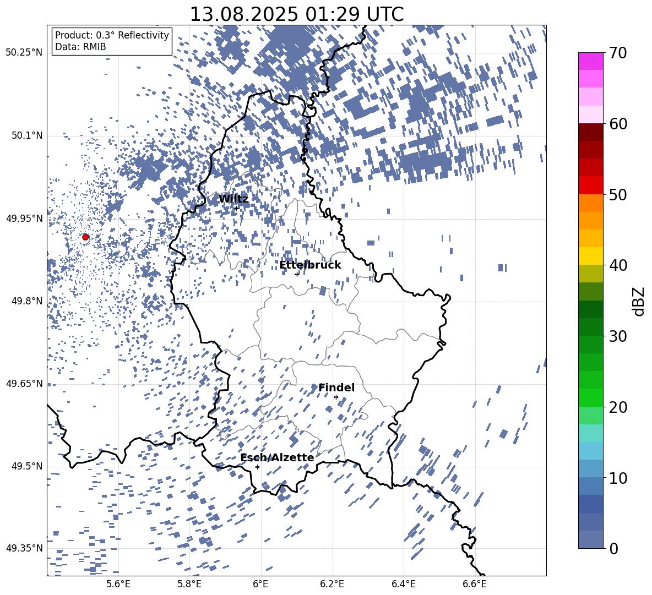Click the 5.8°E longitude label
652x595 pixels.
(x=189, y=584)
